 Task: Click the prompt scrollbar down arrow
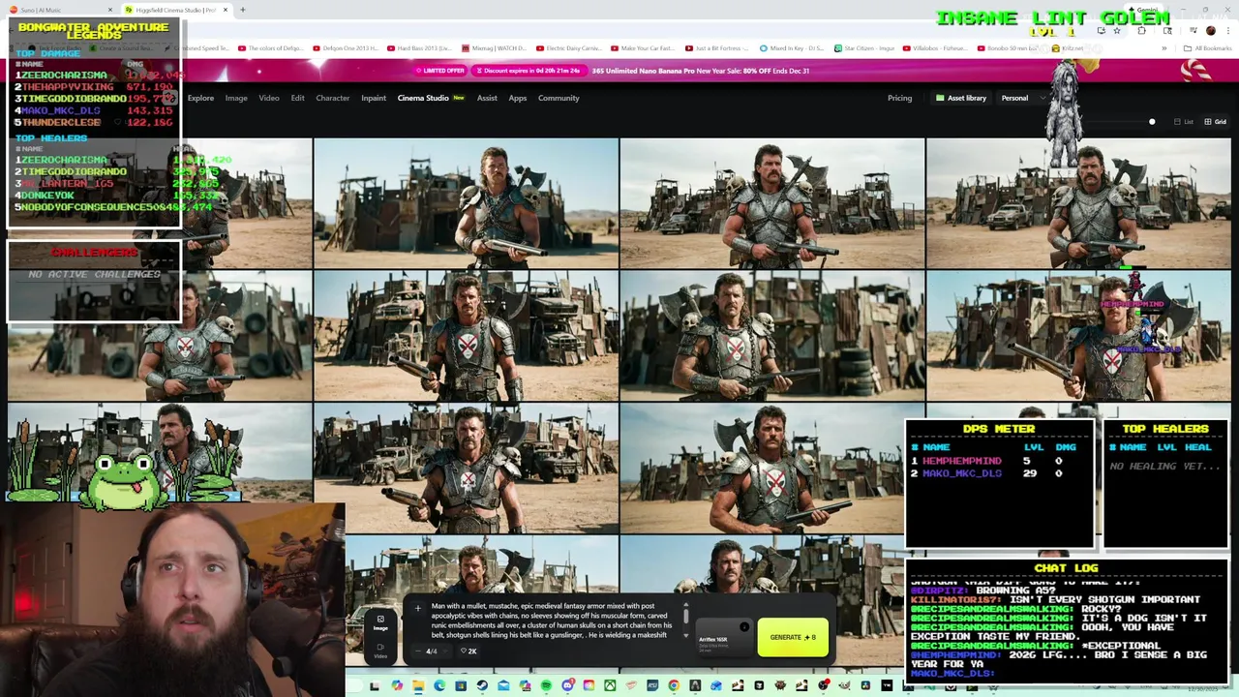(685, 636)
